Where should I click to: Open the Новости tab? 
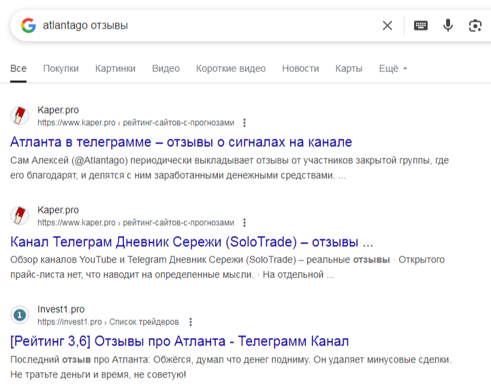(x=300, y=69)
